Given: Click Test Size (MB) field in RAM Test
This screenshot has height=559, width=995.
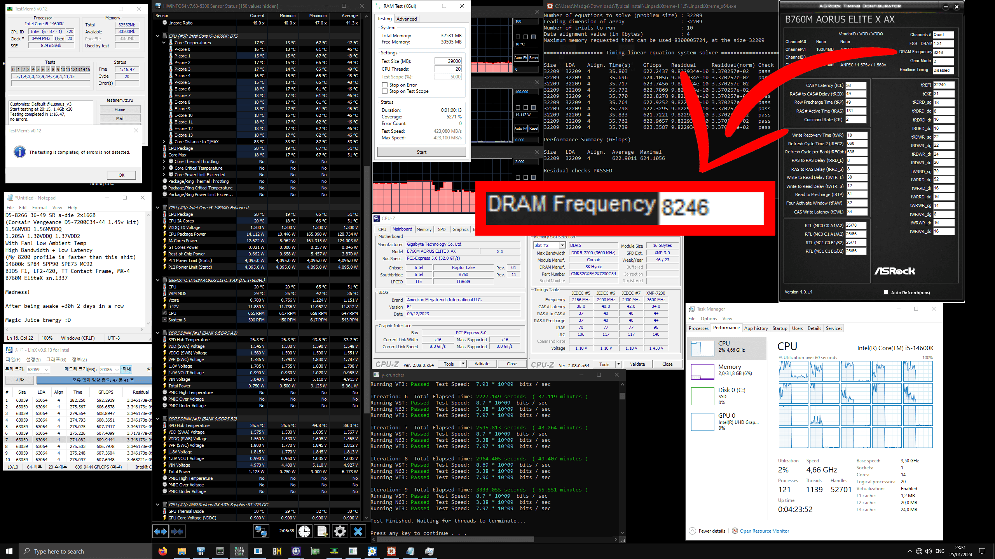Looking at the screenshot, I should pyautogui.click(x=448, y=61).
